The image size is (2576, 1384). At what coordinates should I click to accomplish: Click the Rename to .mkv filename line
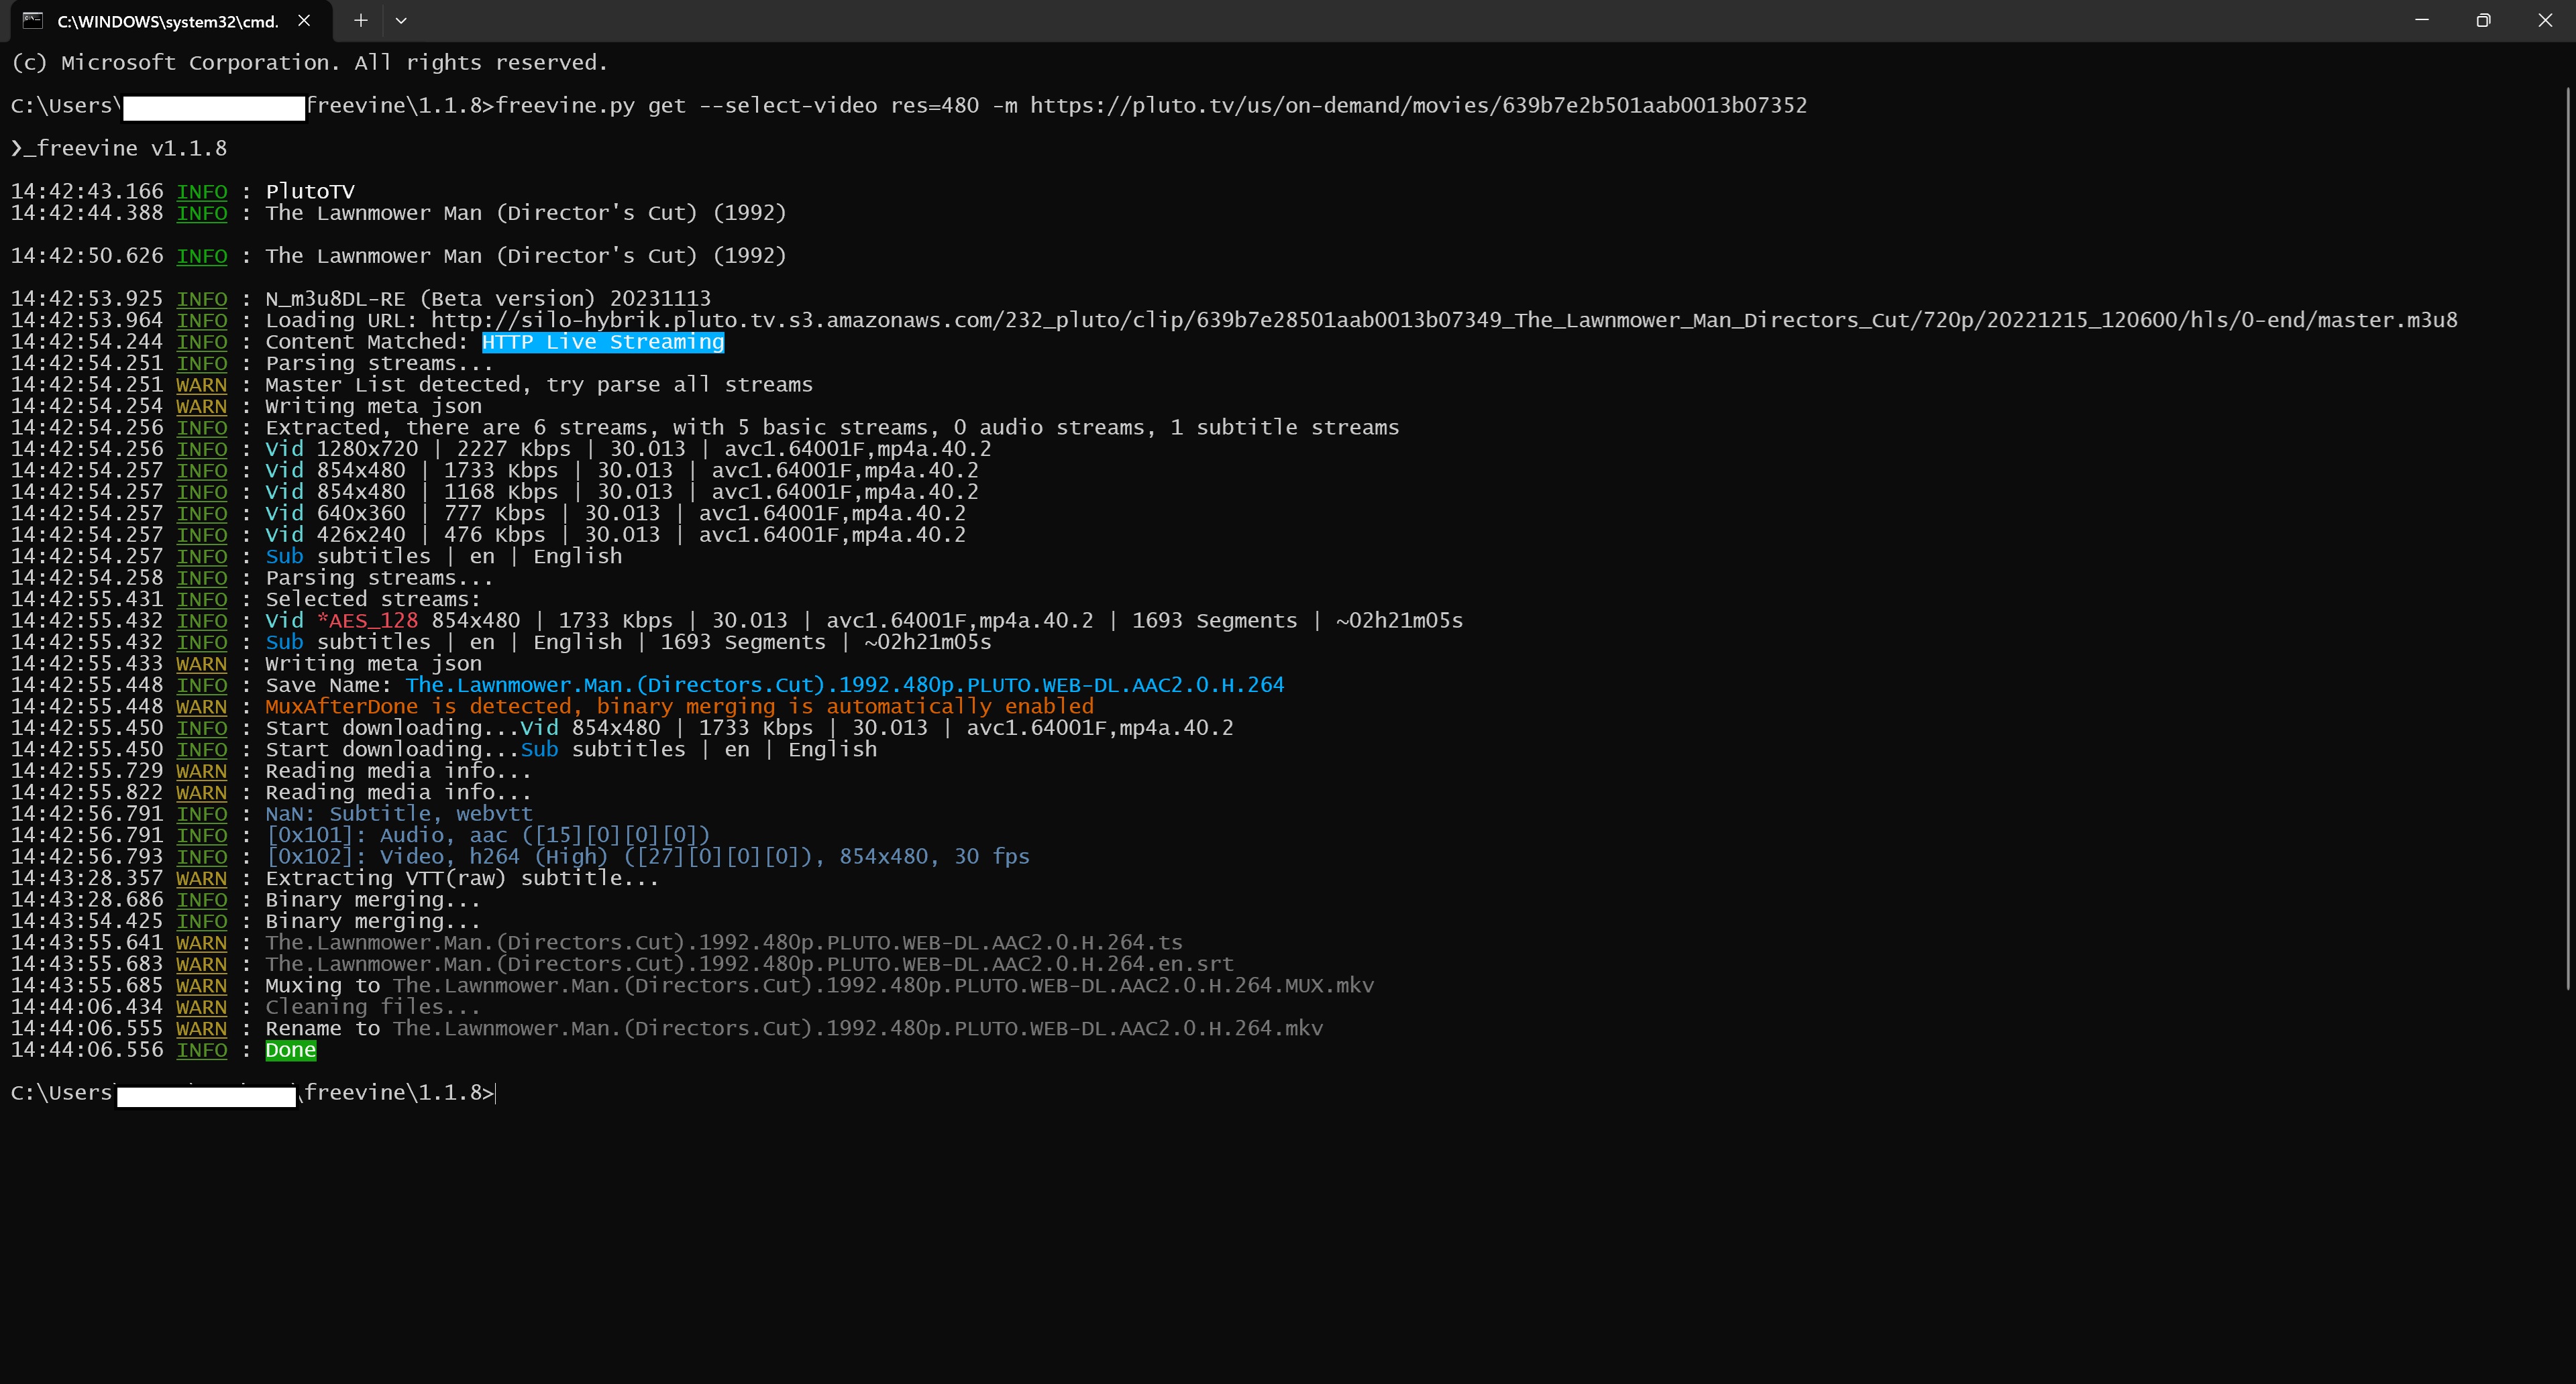[x=857, y=1028]
